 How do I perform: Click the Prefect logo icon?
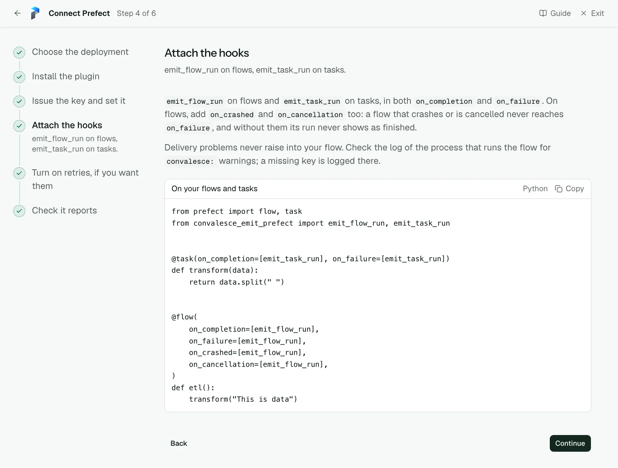(35, 13)
